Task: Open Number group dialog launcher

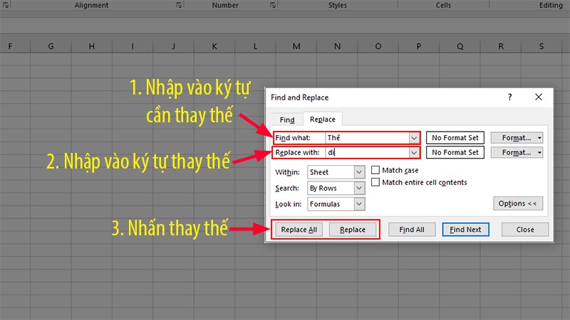Action: 273,5
